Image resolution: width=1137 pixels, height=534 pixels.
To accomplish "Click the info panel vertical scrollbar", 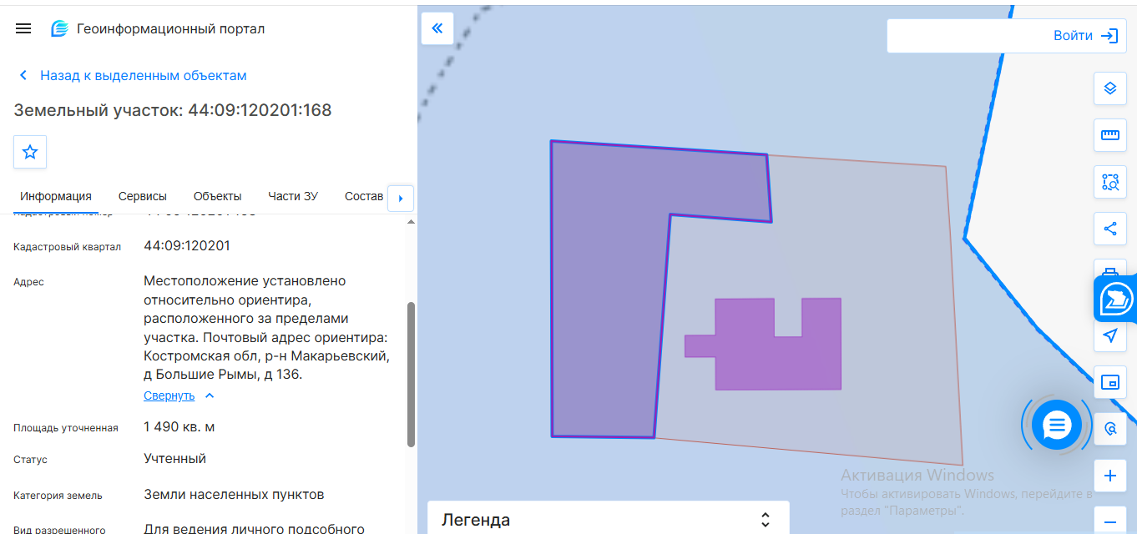I will 411,375.
